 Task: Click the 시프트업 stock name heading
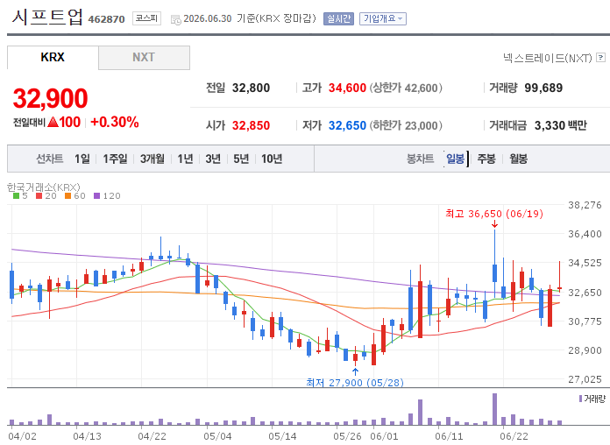[47, 18]
